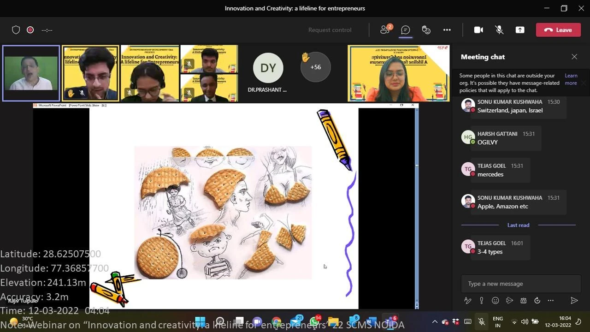Click the red recording indicator icon
The width and height of the screenshot is (590, 332).
(30, 30)
